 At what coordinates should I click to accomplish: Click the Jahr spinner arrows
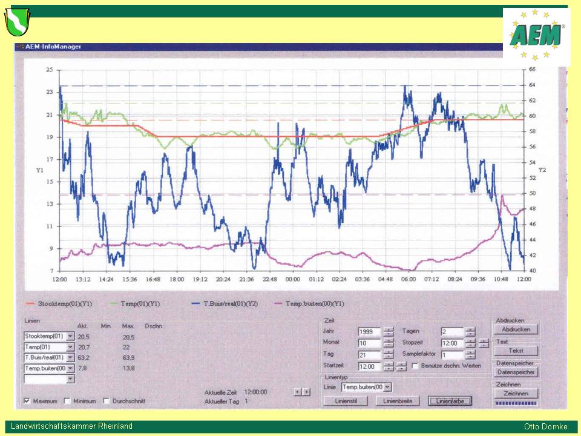389,332
